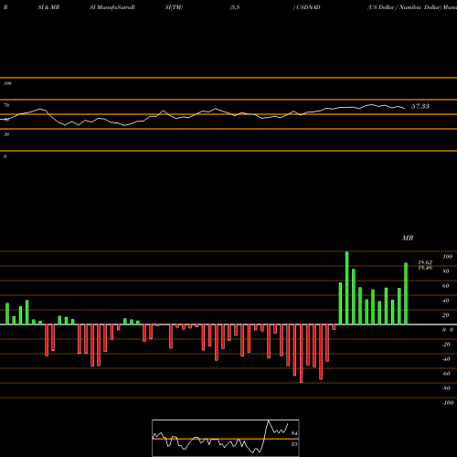This screenshot has height=457, width=457.
Task: Click the -100 label on the MR axis
Action: click(447, 403)
